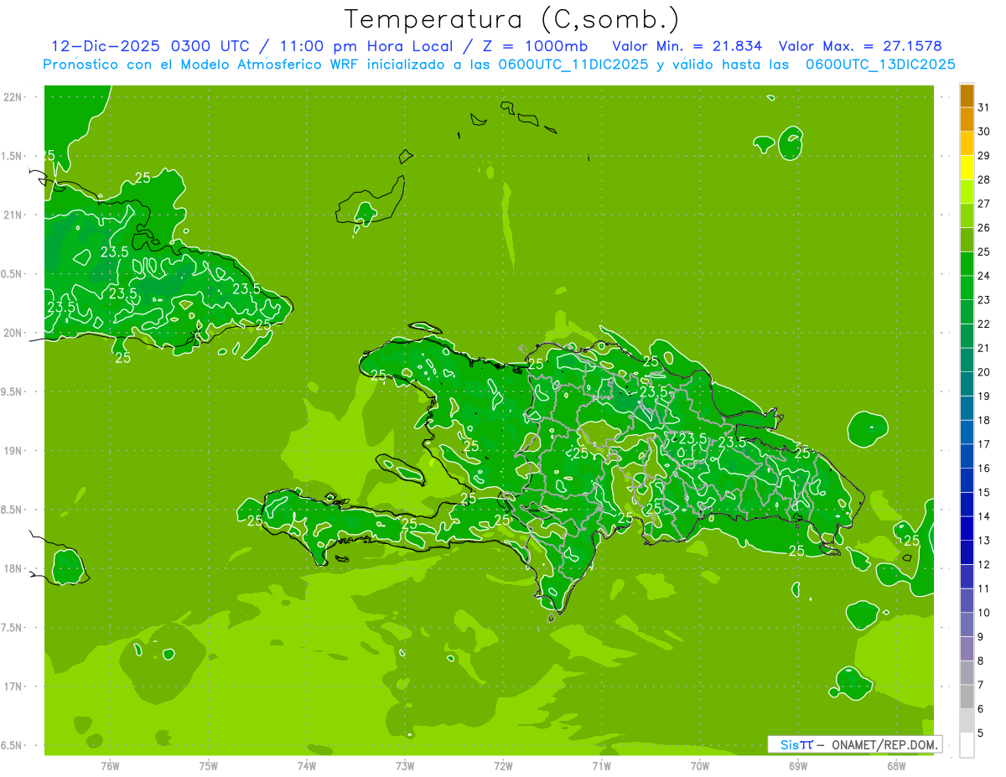This screenshot has width=1006, height=777.
Task: Click the color bar label "29"
Action: (x=983, y=155)
